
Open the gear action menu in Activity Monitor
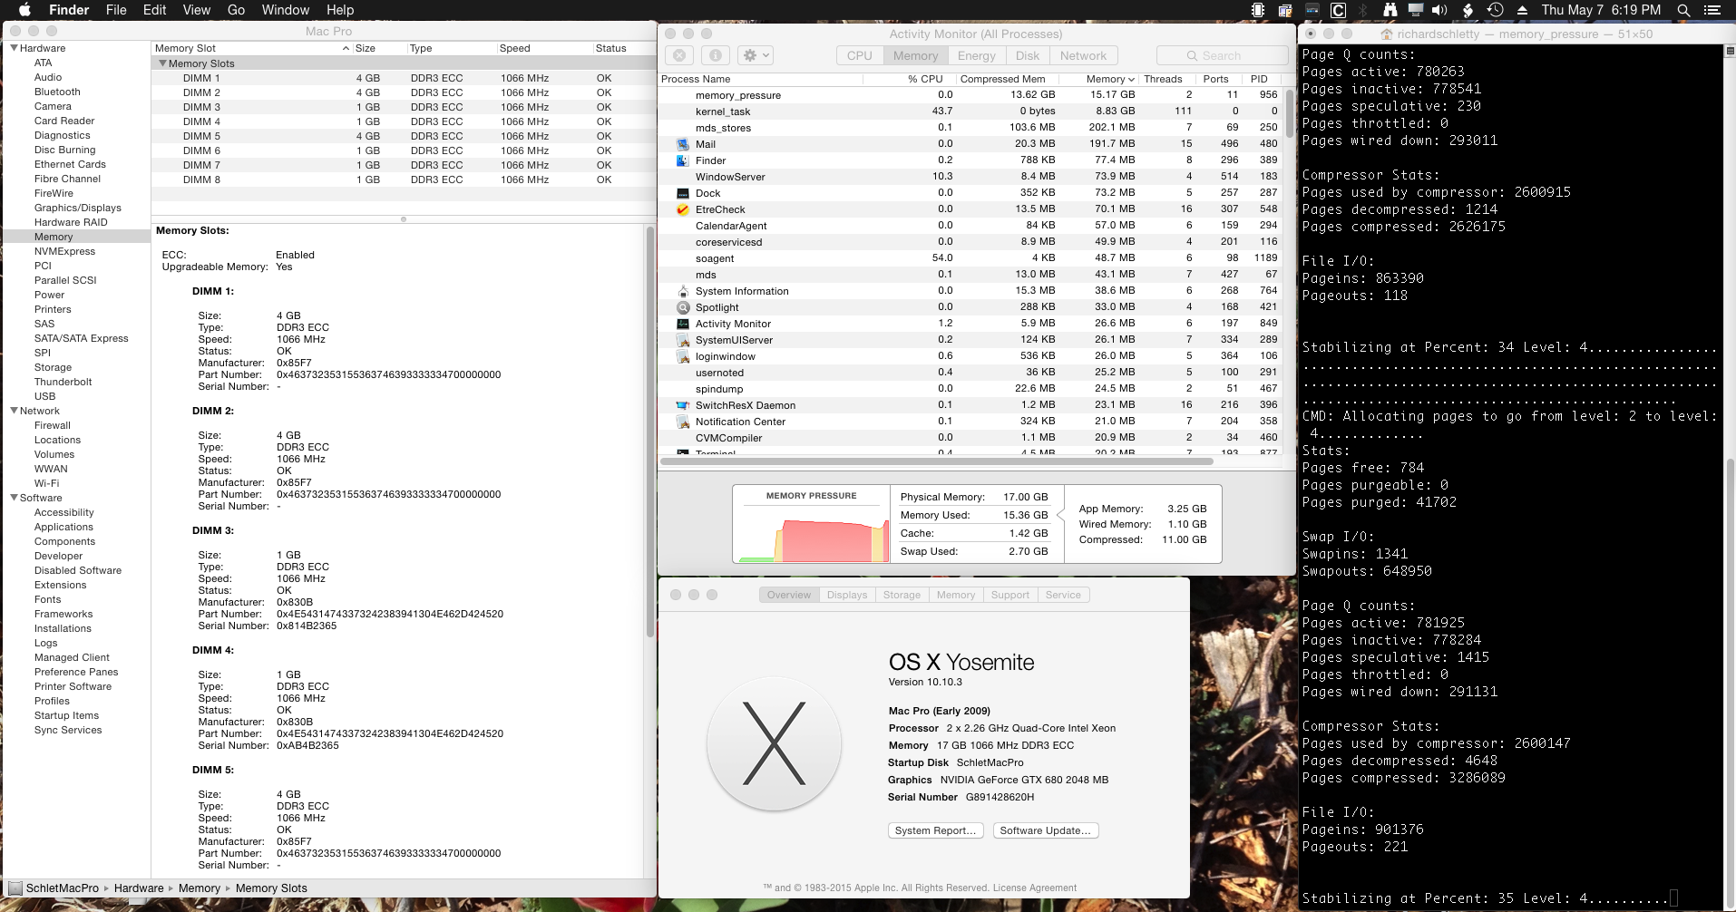point(755,55)
